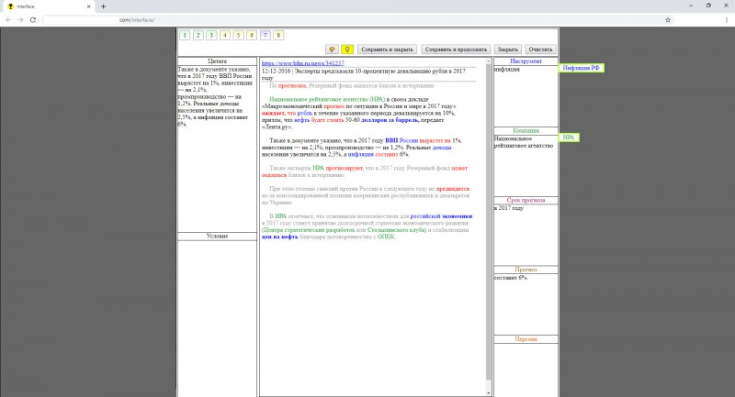735x397 pixels.
Task: Click into the Инструмент field with инфляция
Action: pyautogui.click(x=526, y=96)
